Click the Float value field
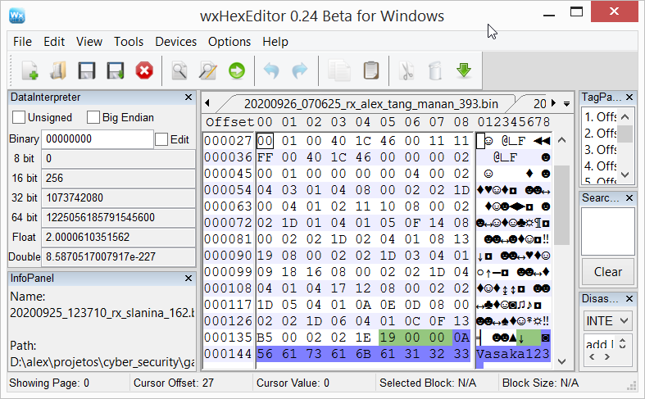 118,238
